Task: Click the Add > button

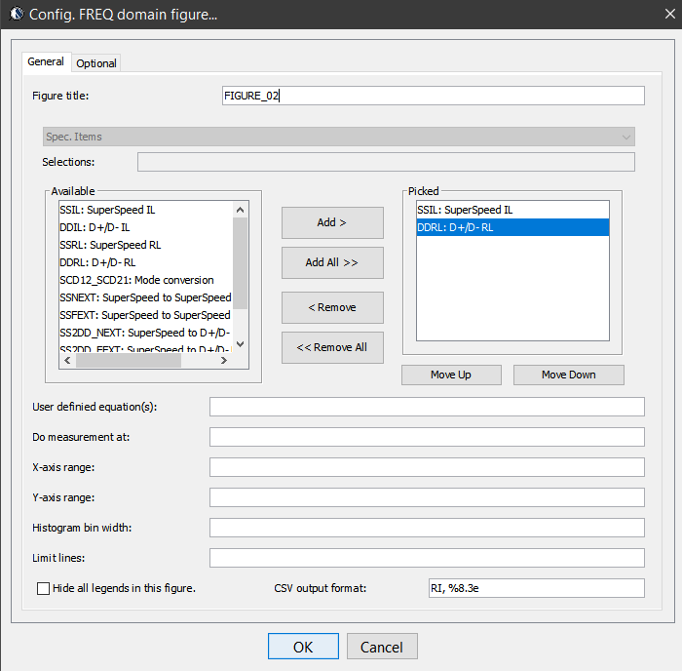Action: 332,222
